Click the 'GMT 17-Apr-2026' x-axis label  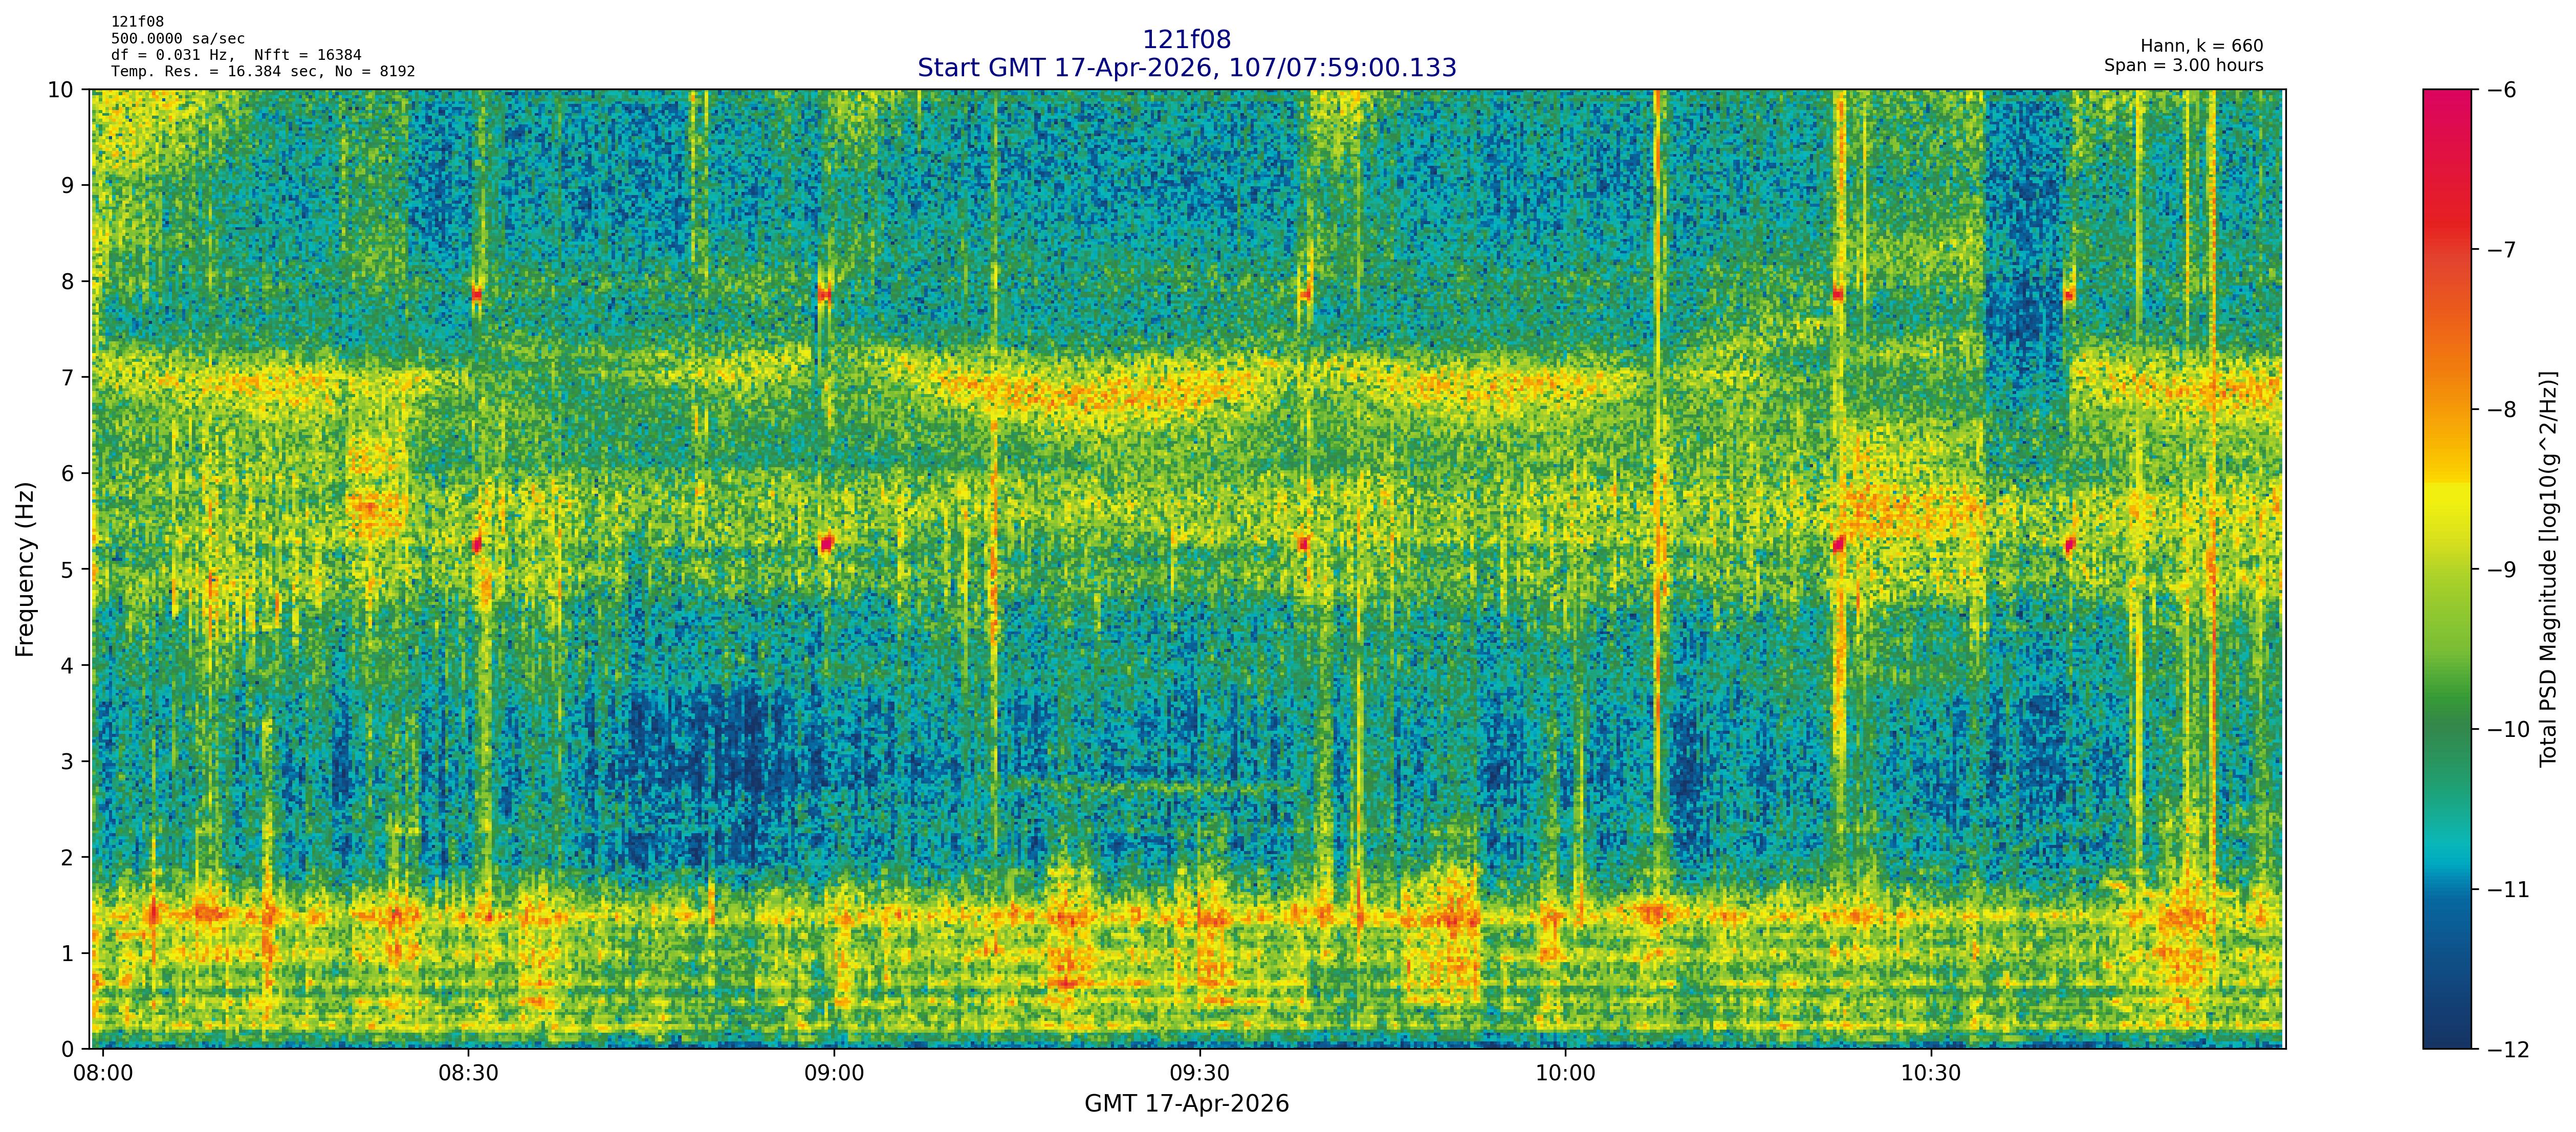1186,1104
